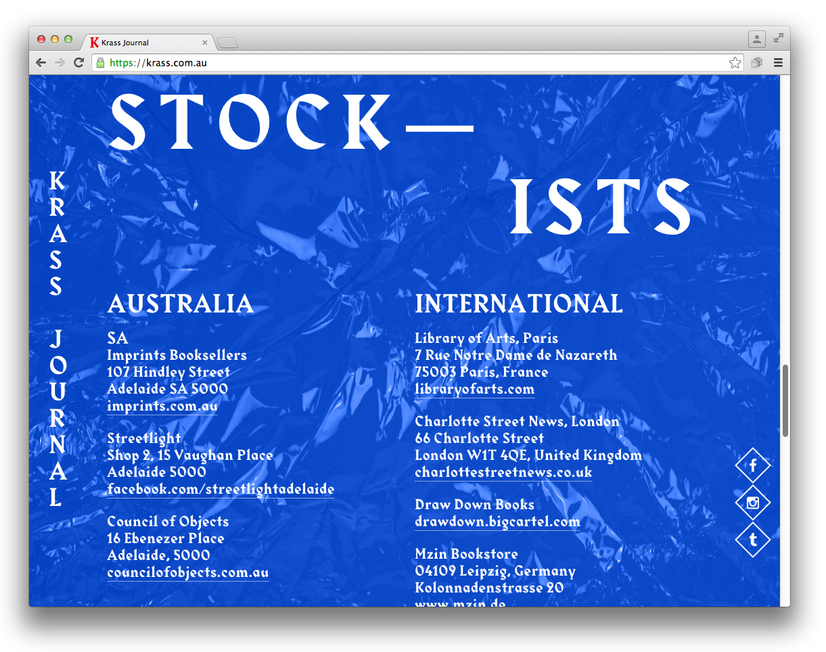The height and width of the screenshot is (652, 826).
Task: Open a new tab
Action: (227, 43)
